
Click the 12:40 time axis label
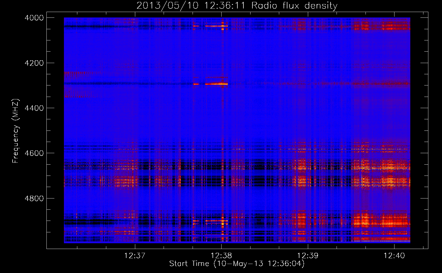pyautogui.click(x=394, y=256)
